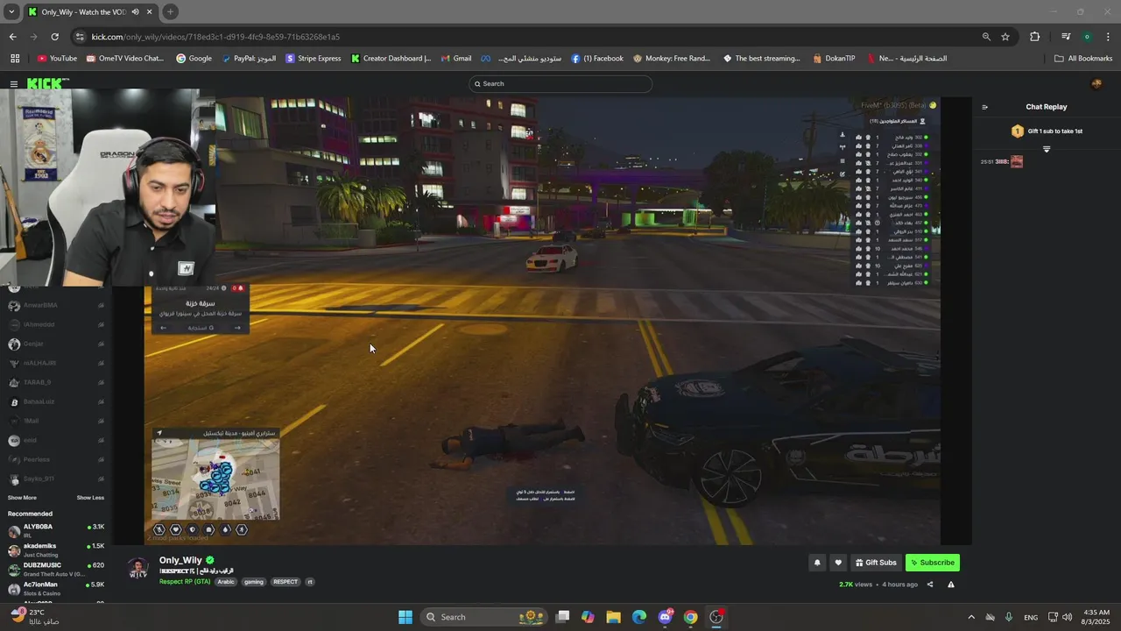The width and height of the screenshot is (1121, 631).
Task: Open Gmail bookmark
Action: (x=455, y=59)
